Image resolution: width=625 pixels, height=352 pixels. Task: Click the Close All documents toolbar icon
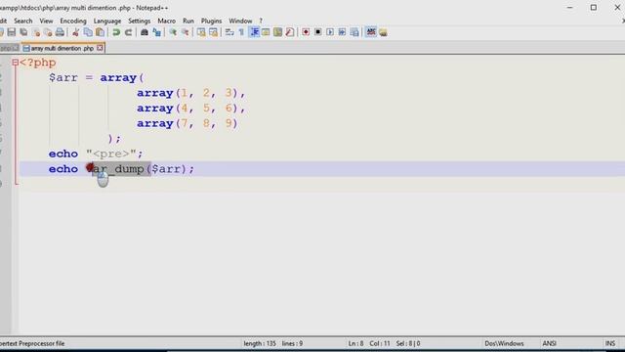point(48,32)
